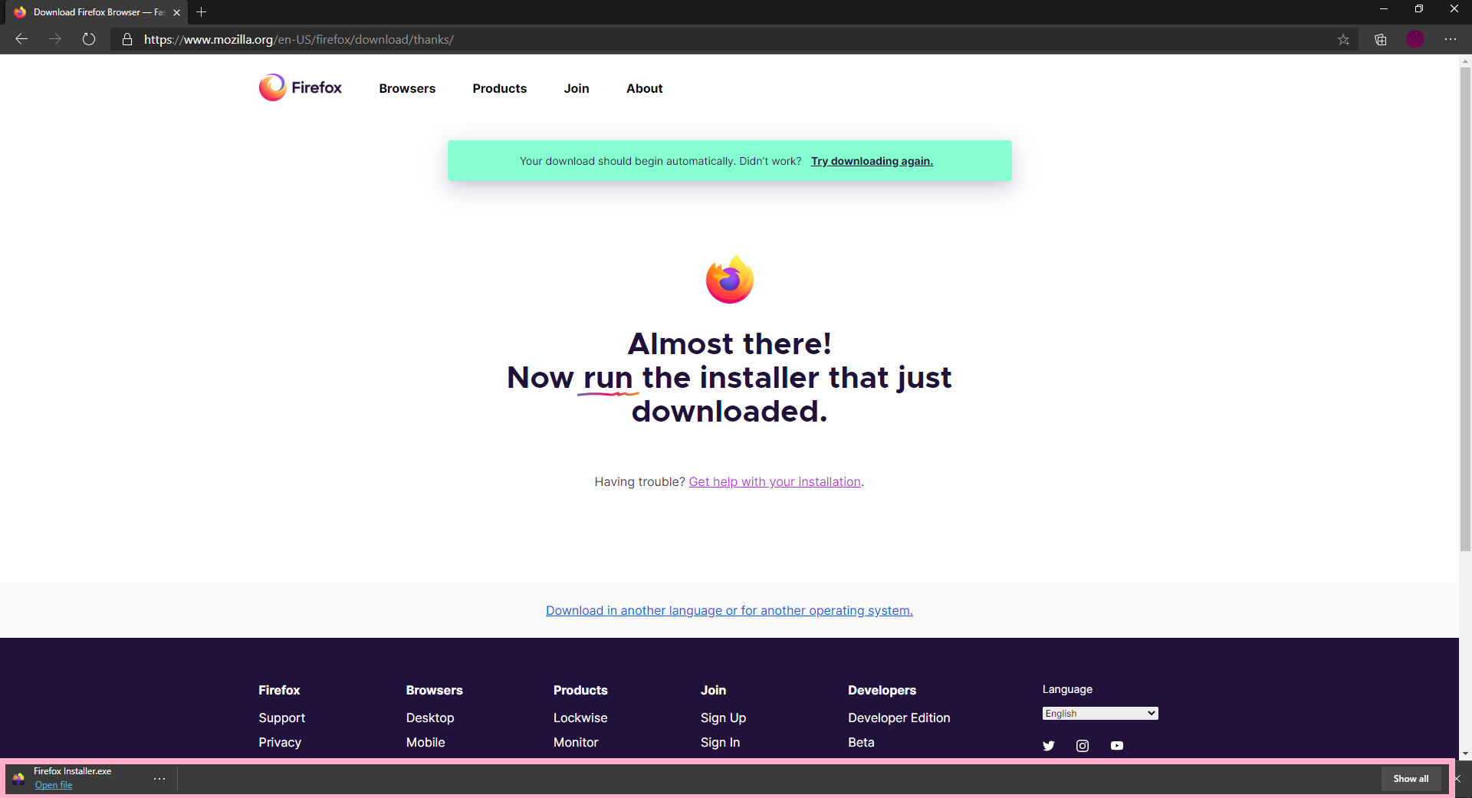Go back to the previous page
The width and height of the screenshot is (1472, 798).
click(21, 39)
